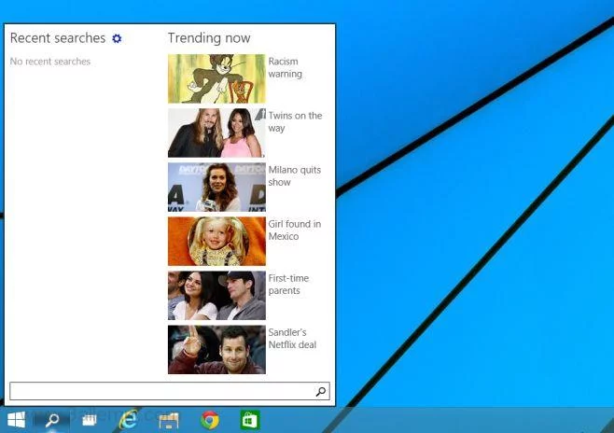The height and width of the screenshot is (433, 614).
Task: Click the "First-time parents" trending text
Action: point(288,285)
